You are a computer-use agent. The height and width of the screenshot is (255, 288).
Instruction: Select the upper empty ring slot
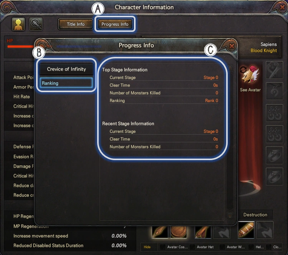point(275,156)
